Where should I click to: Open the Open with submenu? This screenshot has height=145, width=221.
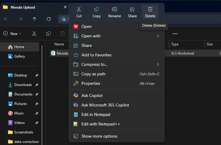tap(117, 36)
